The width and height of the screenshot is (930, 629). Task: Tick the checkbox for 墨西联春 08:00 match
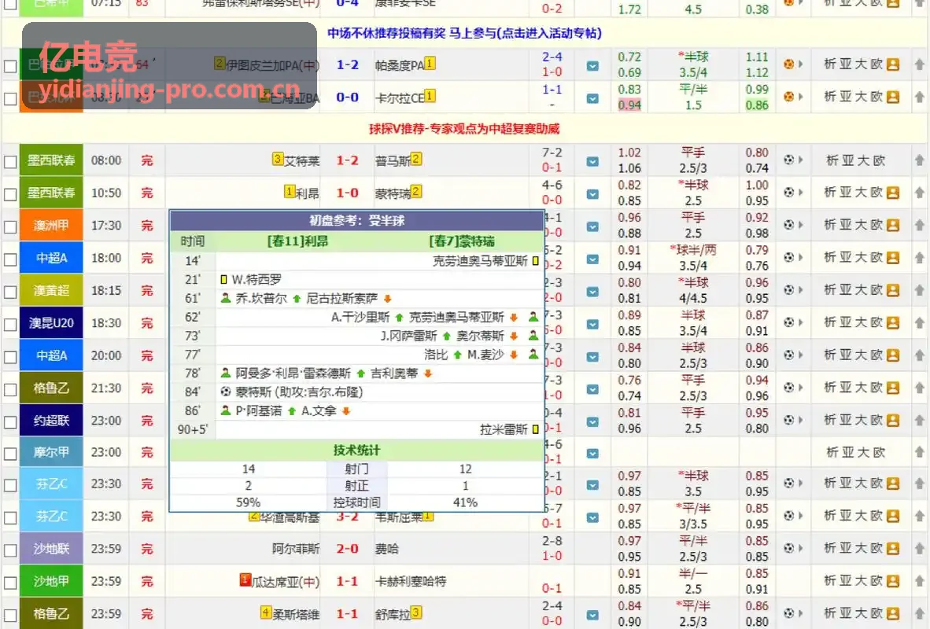[x=10, y=161]
